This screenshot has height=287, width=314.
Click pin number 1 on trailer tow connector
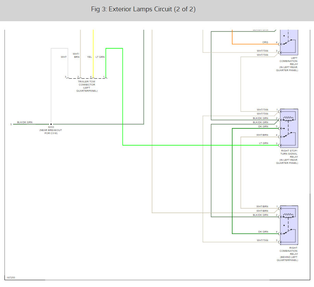(104, 77)
